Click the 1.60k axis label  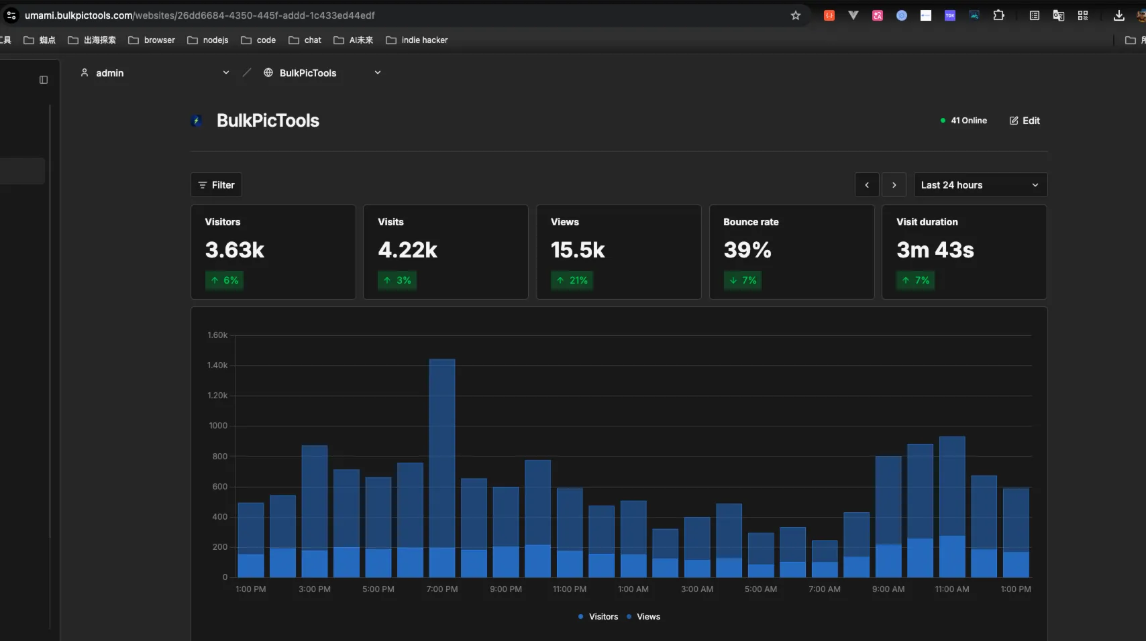217,335
